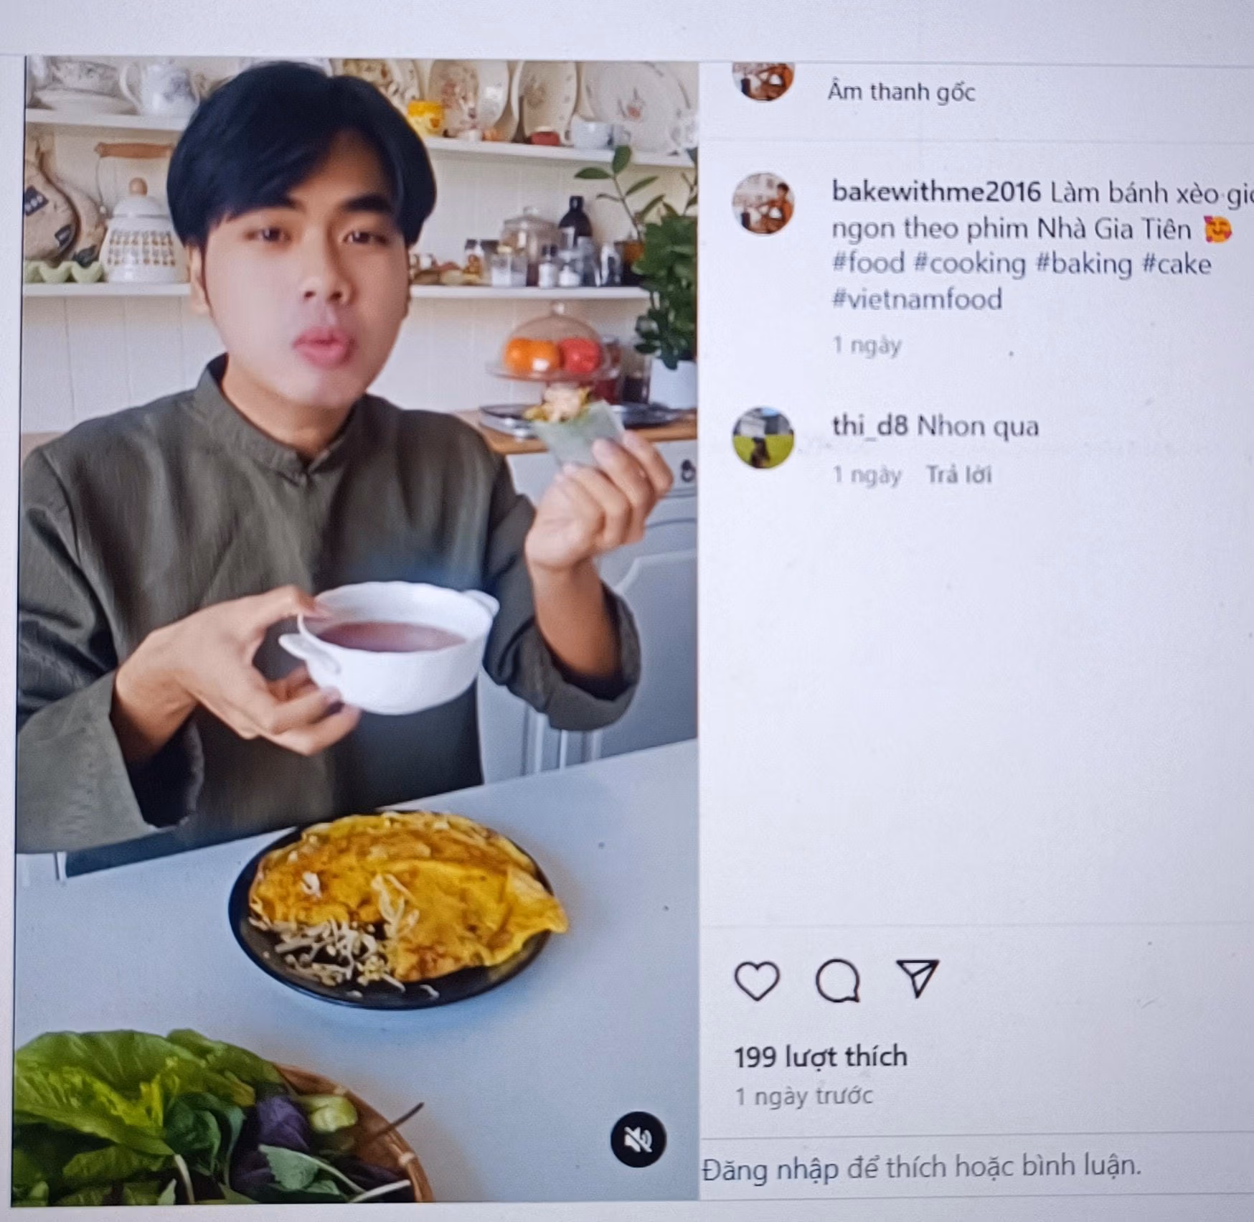Click the audio avatar beside Âm thanh gốc
The width and height of the screenshot is (1254, 1222).
(x=763, y=80)
